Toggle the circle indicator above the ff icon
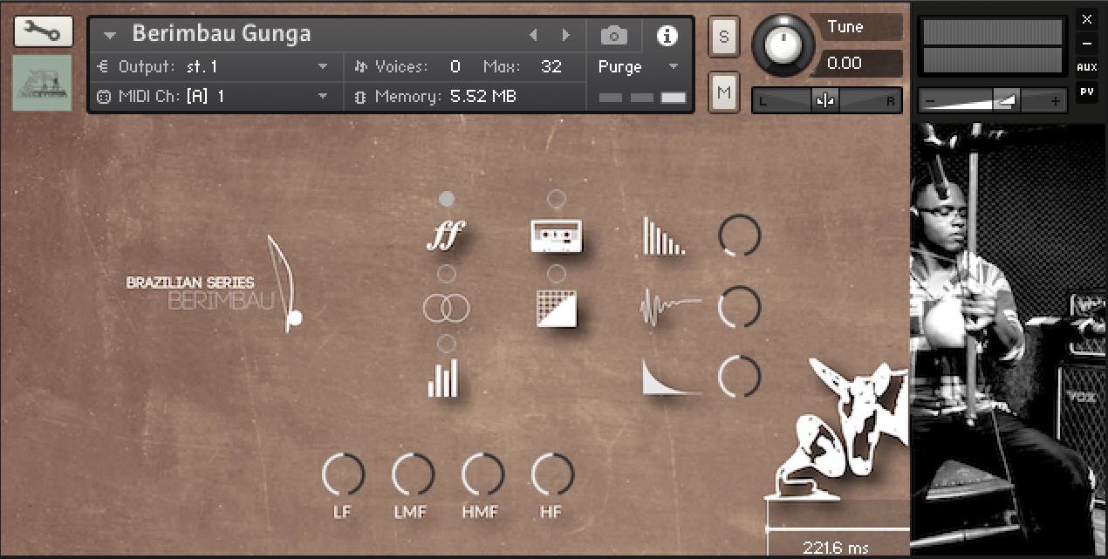This screenshot has height=559, width=1108. 446,199
